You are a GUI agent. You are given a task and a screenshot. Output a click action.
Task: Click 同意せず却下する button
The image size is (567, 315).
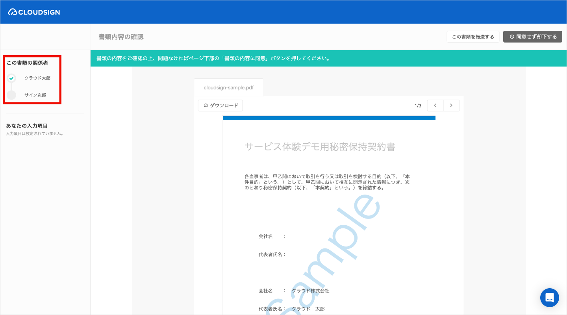(533, 37)
